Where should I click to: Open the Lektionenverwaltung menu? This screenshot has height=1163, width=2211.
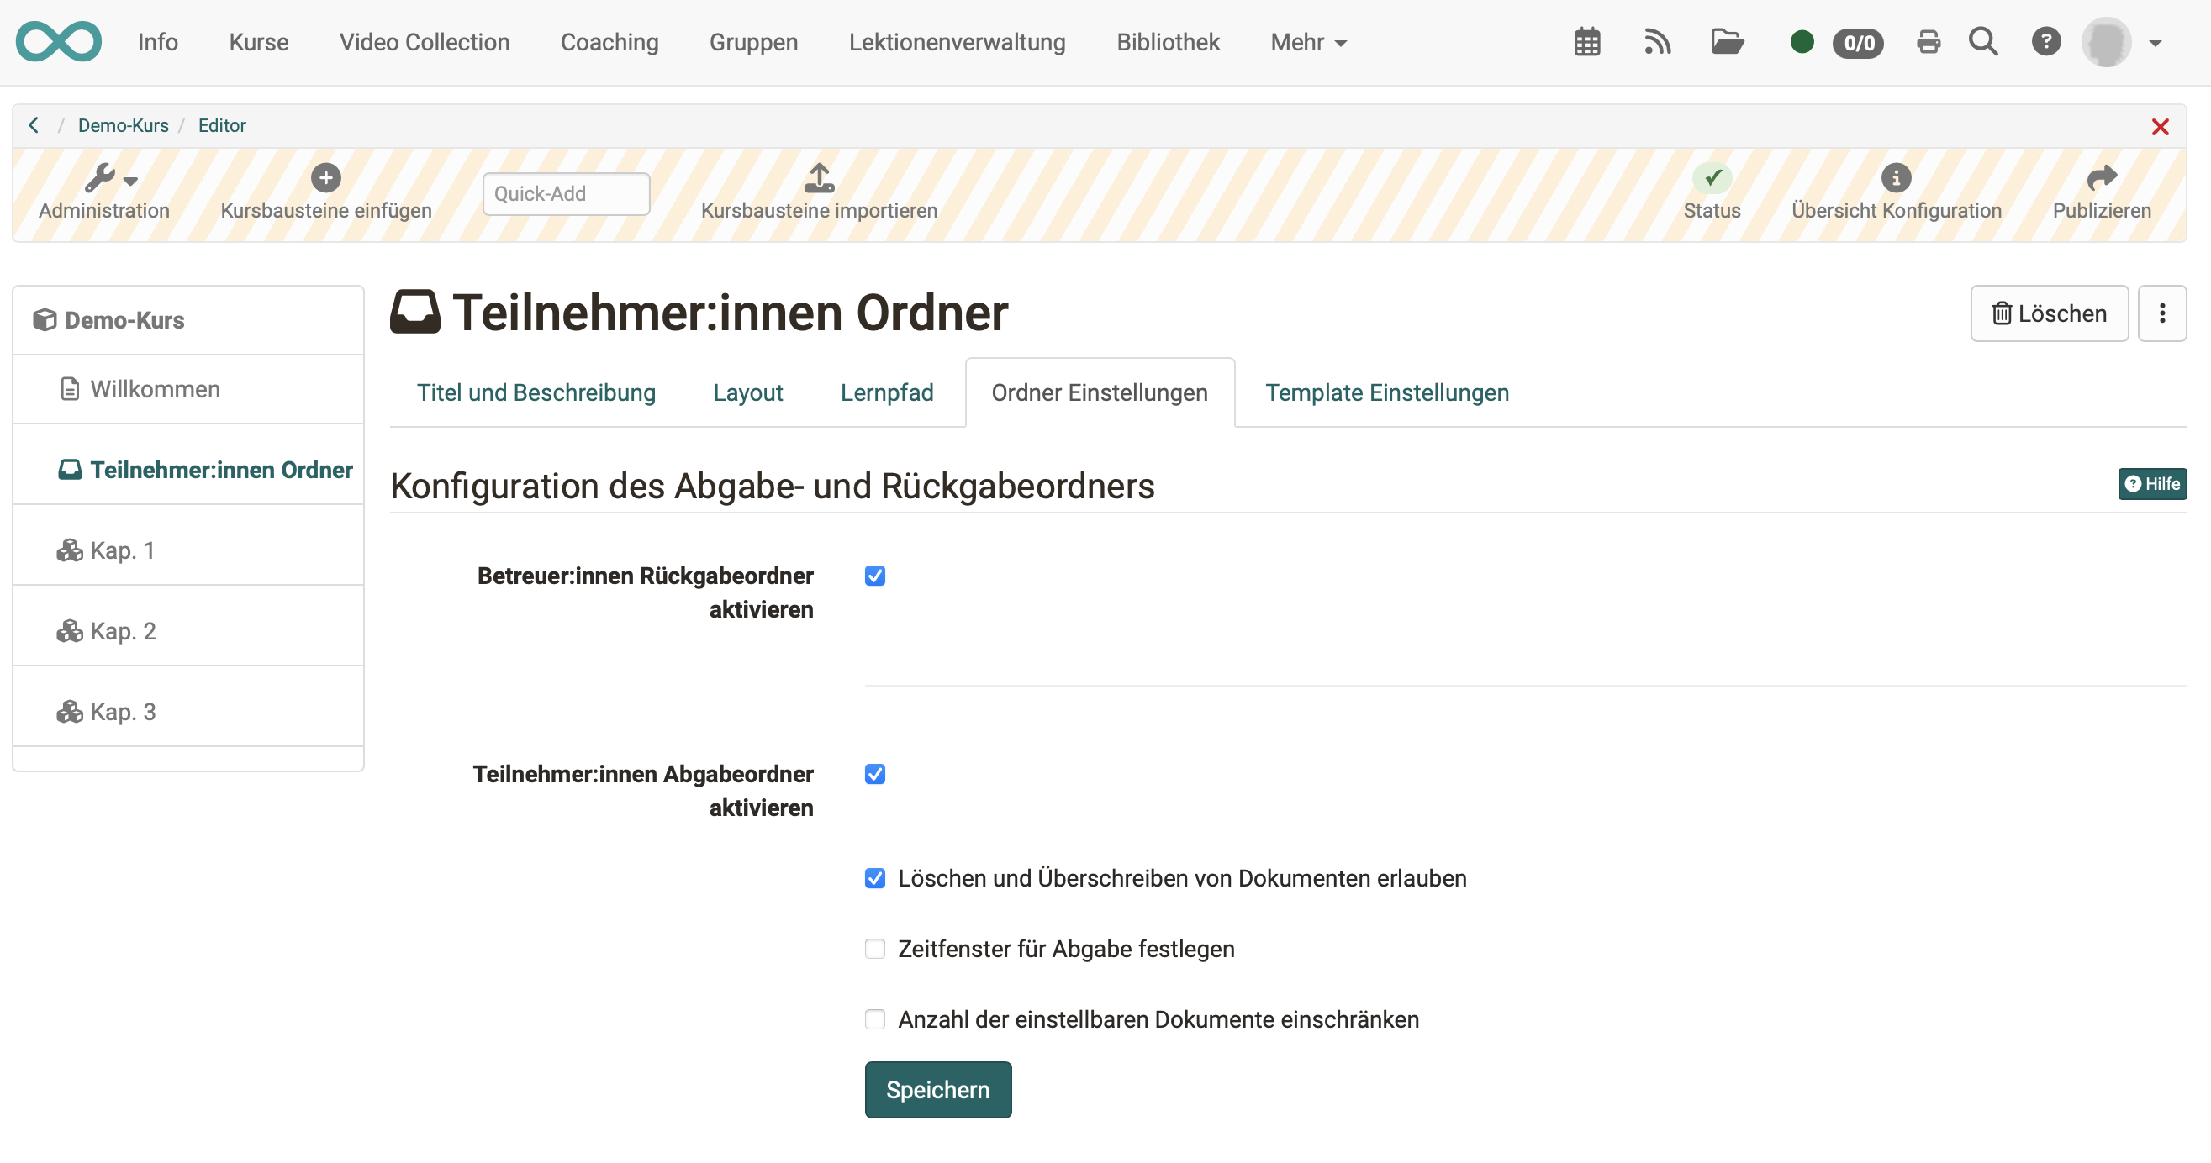(957, 41)
